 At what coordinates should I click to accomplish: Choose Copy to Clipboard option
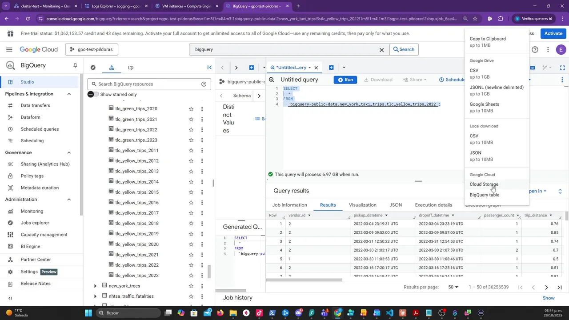[x=497, y=42]
